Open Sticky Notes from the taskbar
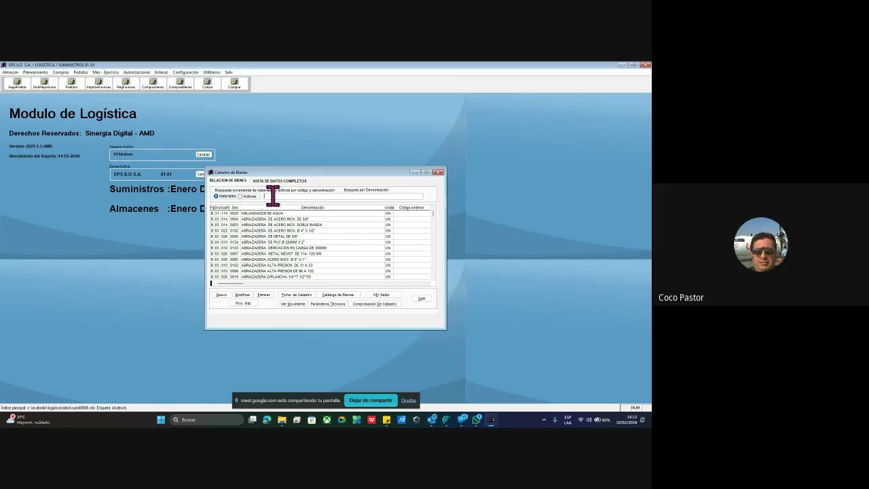 386,420
